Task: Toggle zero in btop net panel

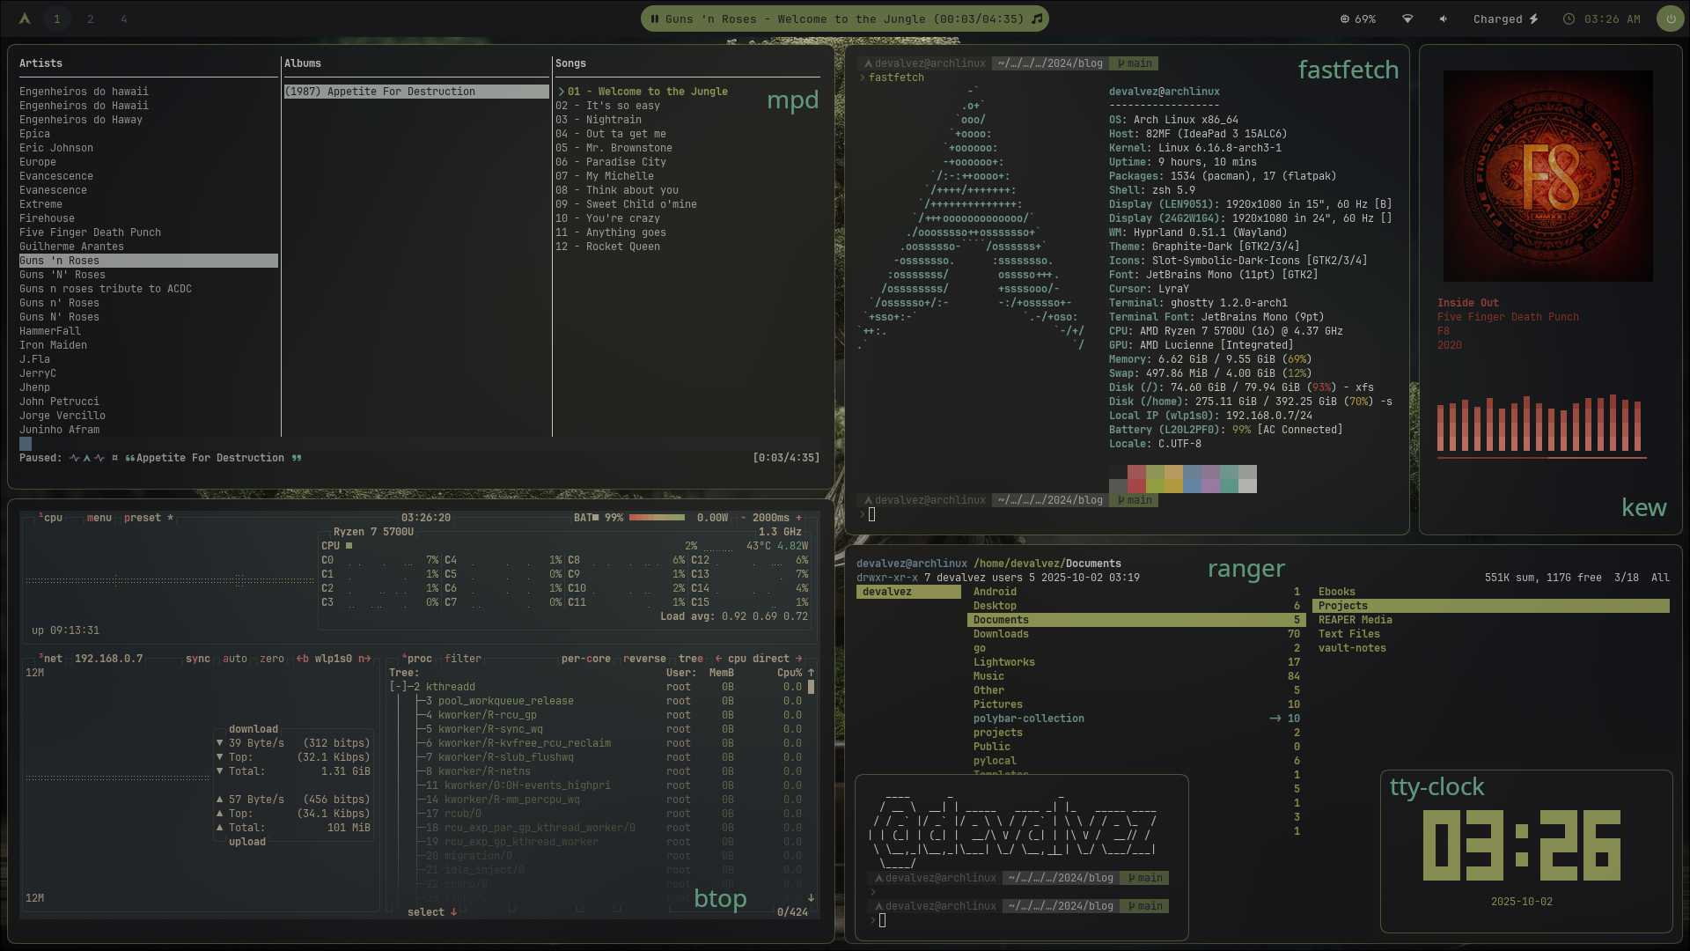Action: click(272, 659)
